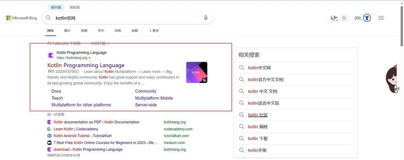Click the 反馈 feedback link
The width and height of the screenshot is (404, 160).
pos(77,155)
